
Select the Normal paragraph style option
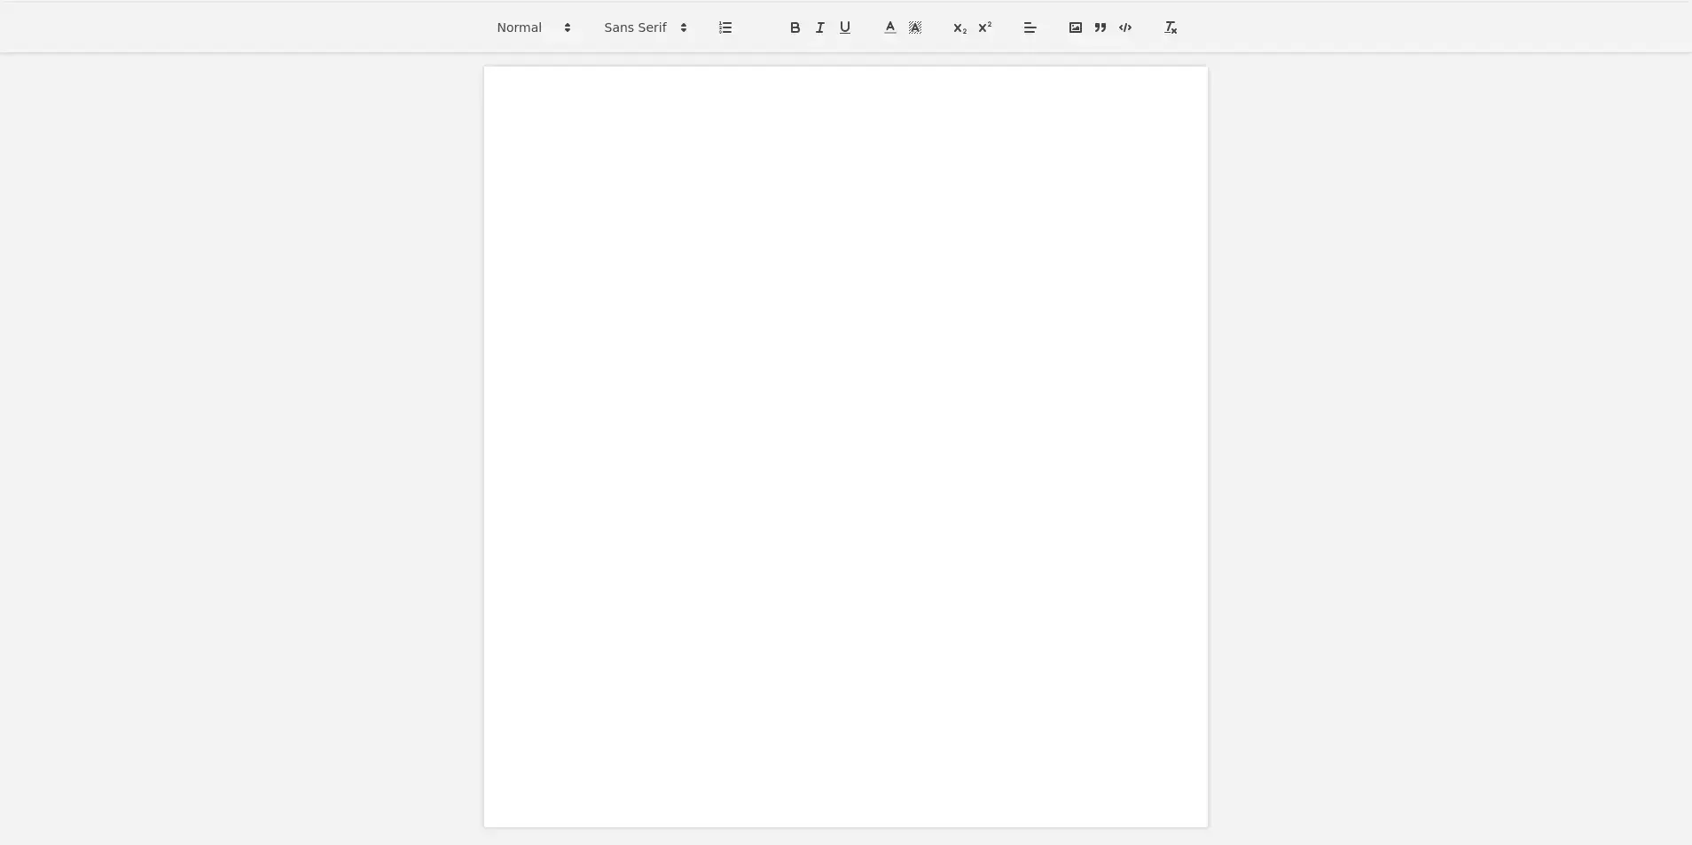pyautogui.click(x=520, y=27)
